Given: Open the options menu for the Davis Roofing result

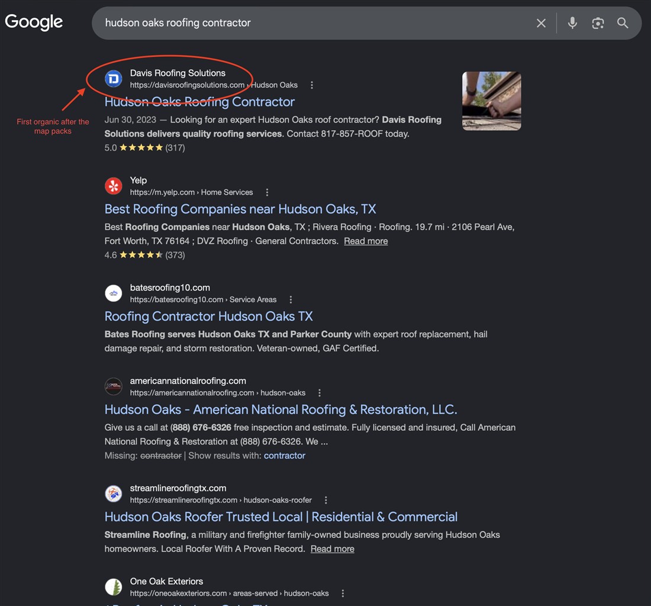Looking at the screenshot, I should pos(312,85).
